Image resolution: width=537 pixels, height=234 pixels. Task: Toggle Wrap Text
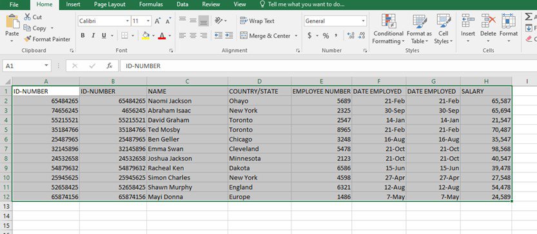click(257, 21)
